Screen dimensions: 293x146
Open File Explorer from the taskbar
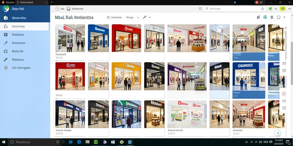coord(88,142)
